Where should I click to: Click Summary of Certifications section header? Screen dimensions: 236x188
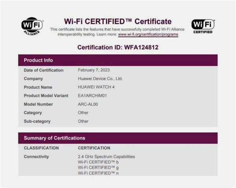tap(118, 138)
